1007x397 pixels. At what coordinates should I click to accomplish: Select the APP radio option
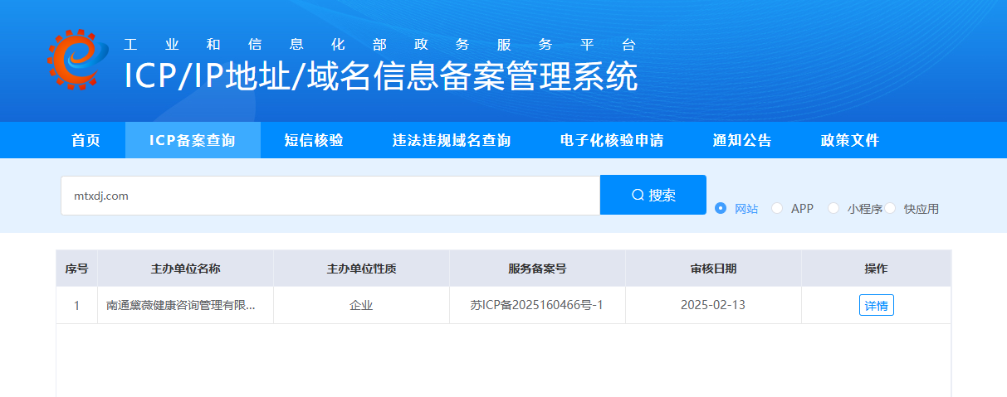click(x=793, y=209)
